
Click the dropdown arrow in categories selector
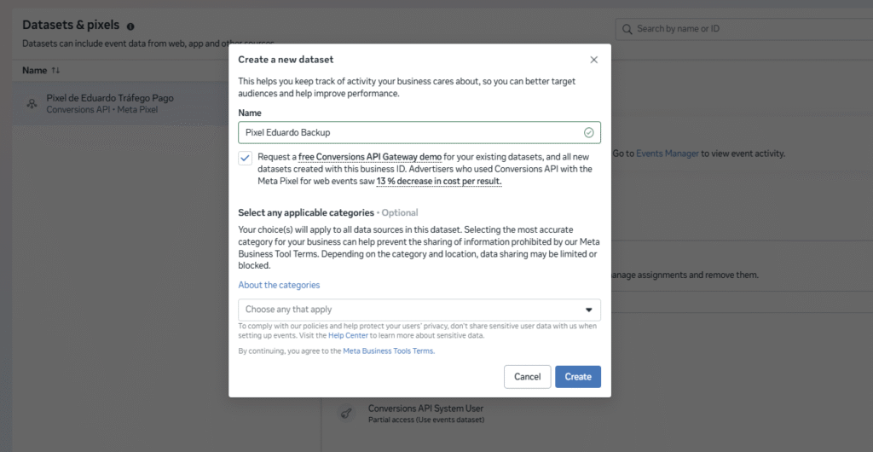tap(588, 310)
